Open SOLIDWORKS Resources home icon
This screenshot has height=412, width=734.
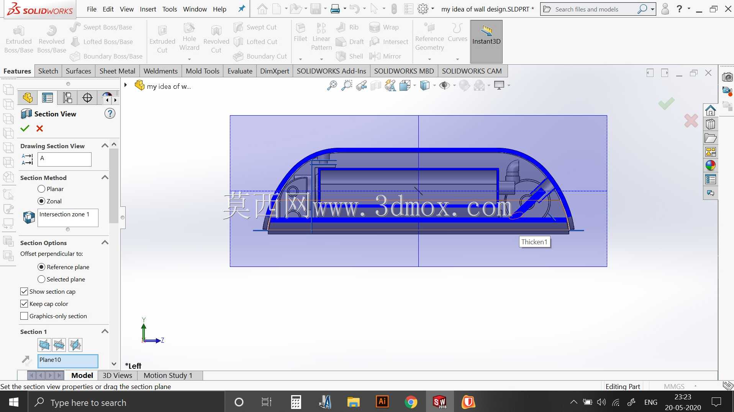(711, 110)
